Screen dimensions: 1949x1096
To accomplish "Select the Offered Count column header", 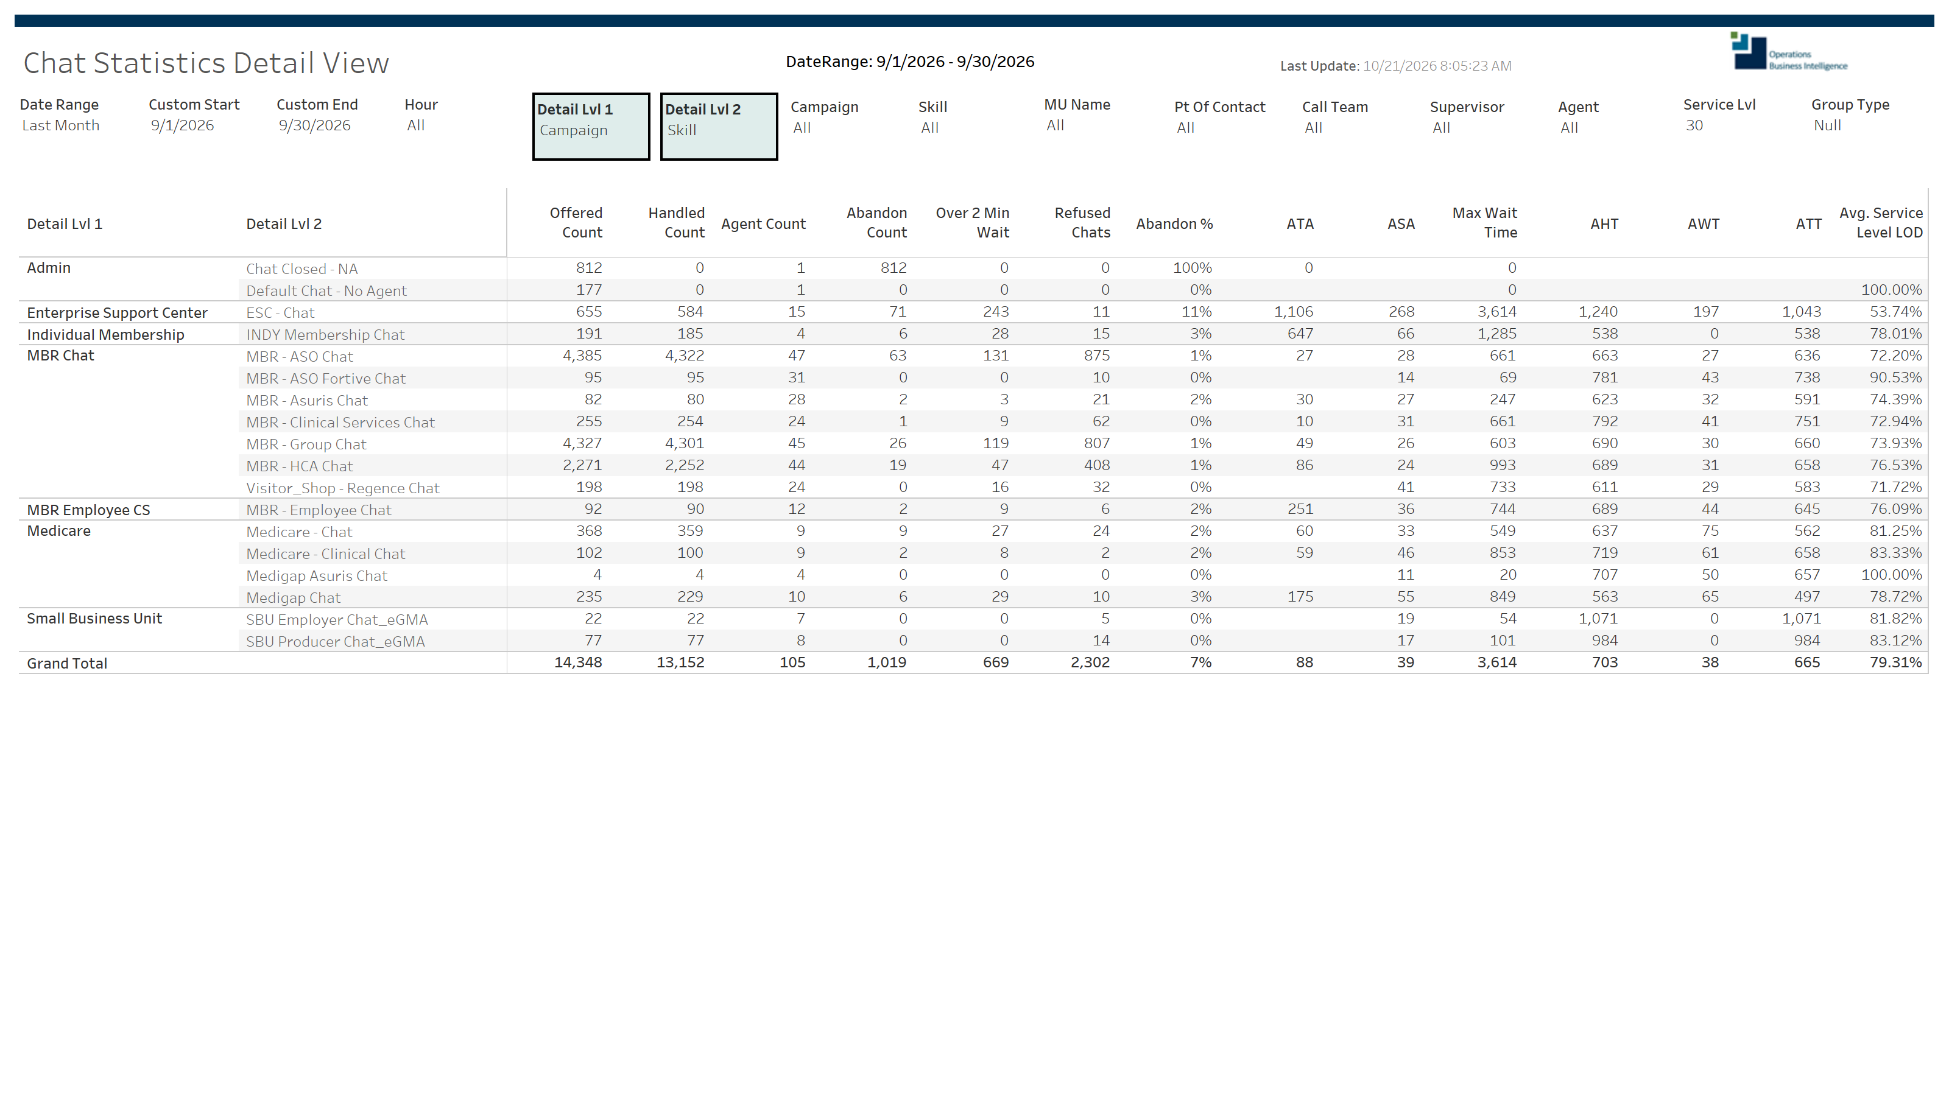I will [x=576, y=222].
